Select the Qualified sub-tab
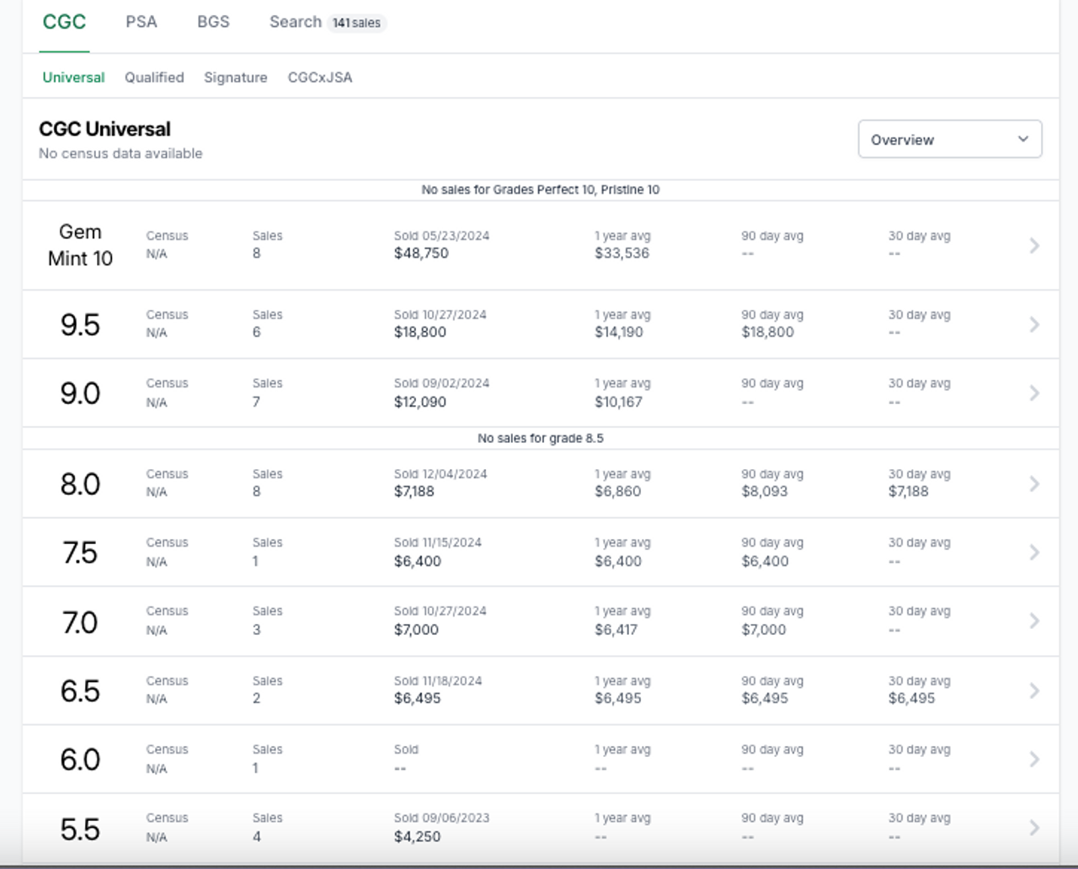 pyautogui.click(x=154, y=77)
